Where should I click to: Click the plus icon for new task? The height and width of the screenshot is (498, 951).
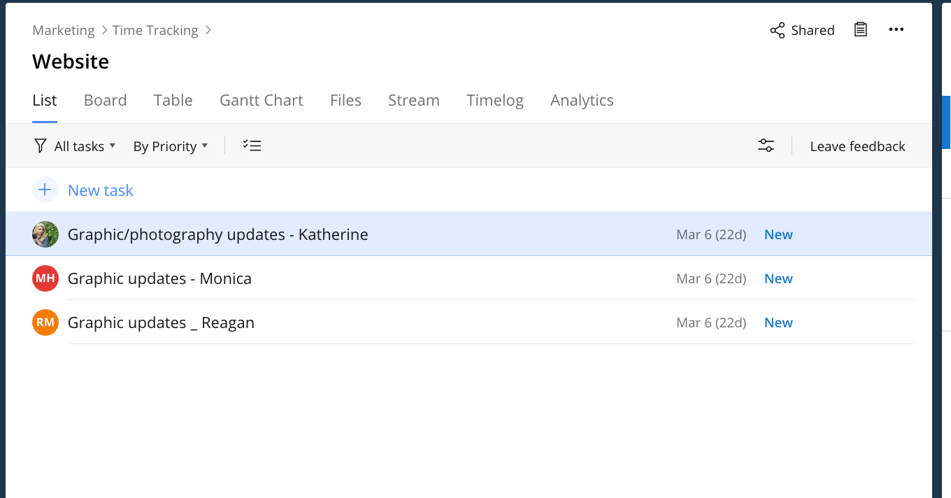point(45,190)
